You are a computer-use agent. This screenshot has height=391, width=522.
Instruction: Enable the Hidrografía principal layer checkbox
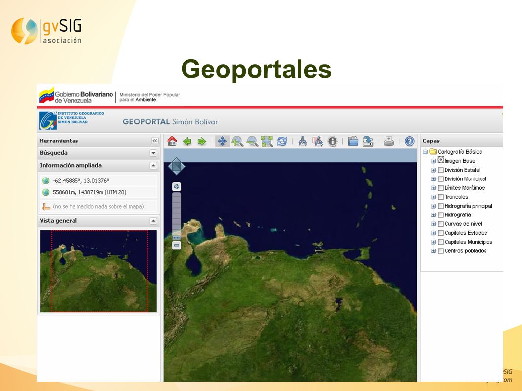coord(441,206)
